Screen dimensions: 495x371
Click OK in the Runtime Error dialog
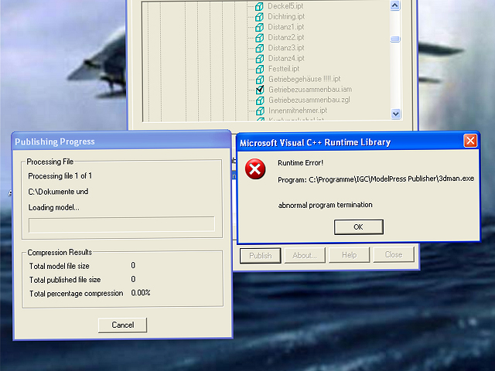pyautogui.click(x=359, y=227)
